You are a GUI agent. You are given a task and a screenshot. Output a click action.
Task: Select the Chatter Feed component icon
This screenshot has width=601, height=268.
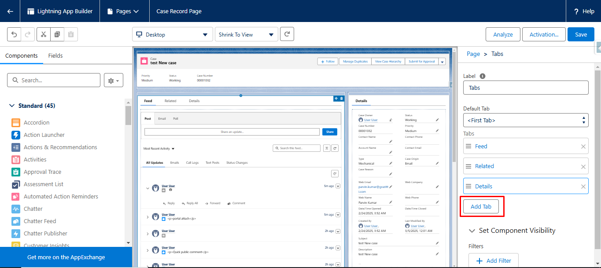[16, 221]
